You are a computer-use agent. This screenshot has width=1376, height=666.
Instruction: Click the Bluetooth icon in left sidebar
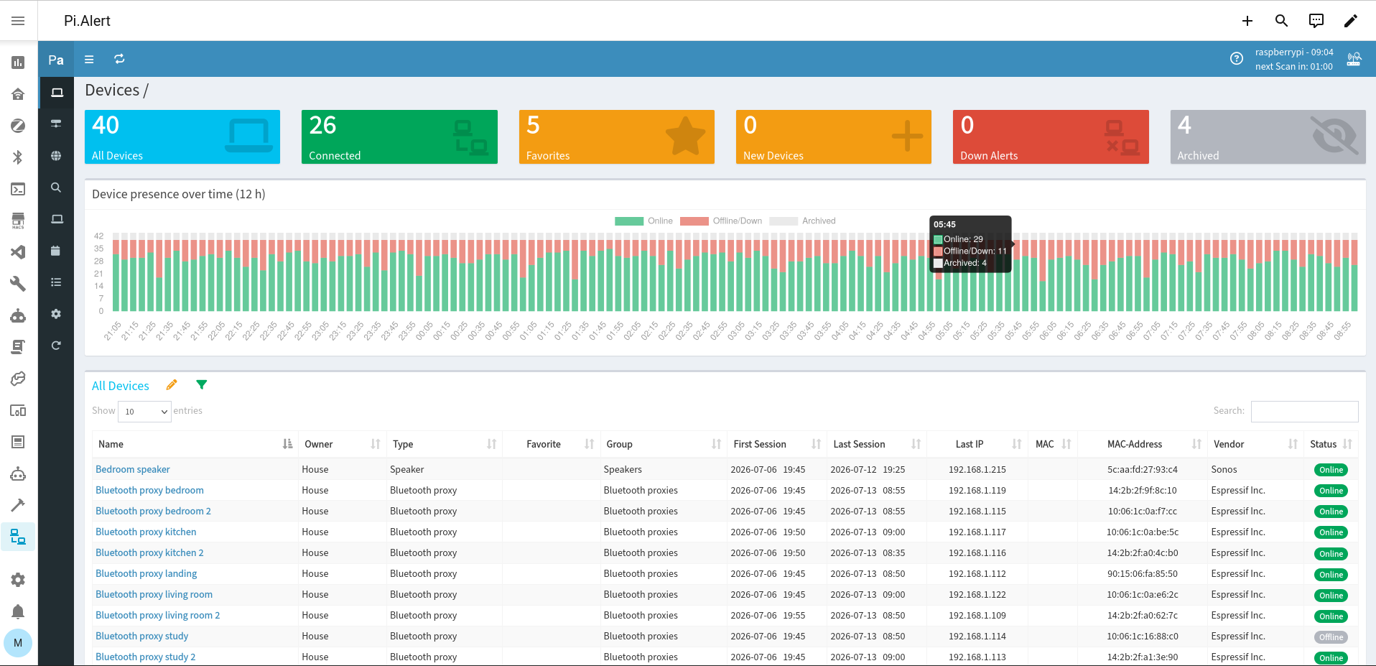click(x=18, y=157)
